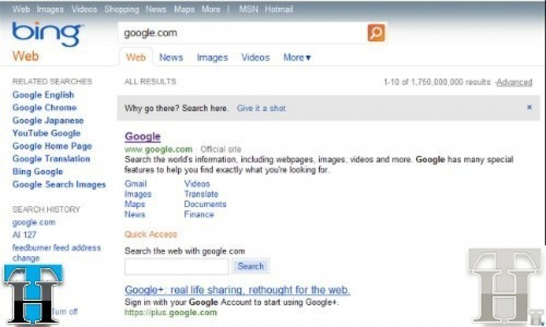Click the Quick Access search input box
This screenshot has width=546, height=327.
coord(177,267)
